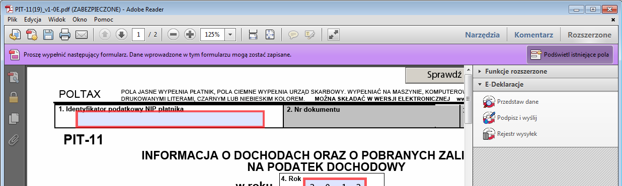This screenshot has height=186, width=622.
Task: Zoom out with the minus button
Action: coord(174,35)
